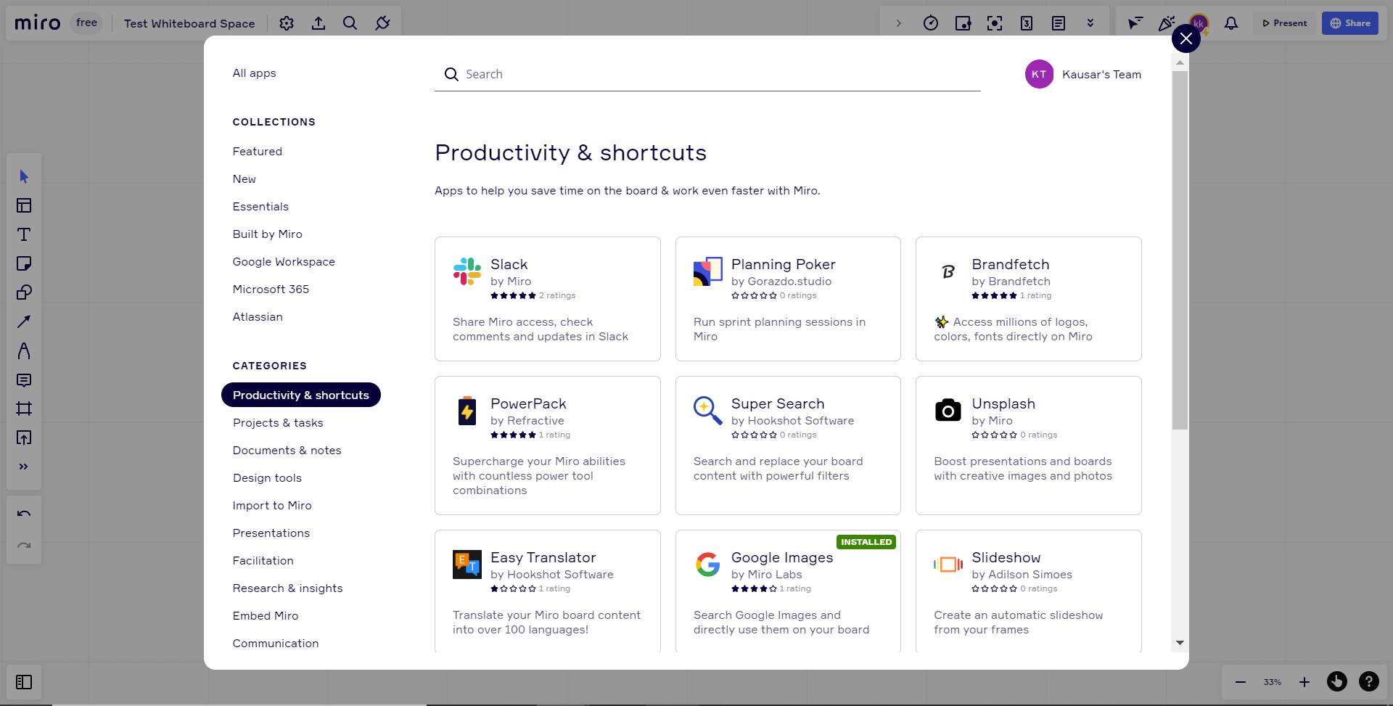Click the reactions party icon
This screenshot has width=1393, height=706.
click(x=1166, y=23)
